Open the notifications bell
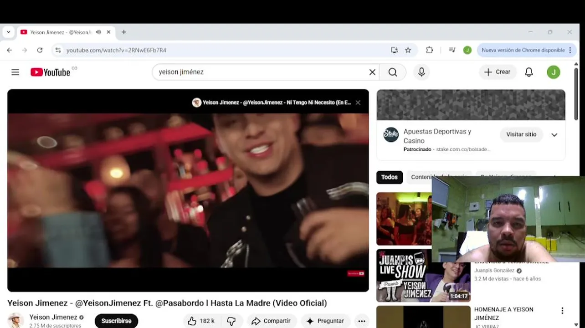The image size is (585, 328). click(529, 72)
